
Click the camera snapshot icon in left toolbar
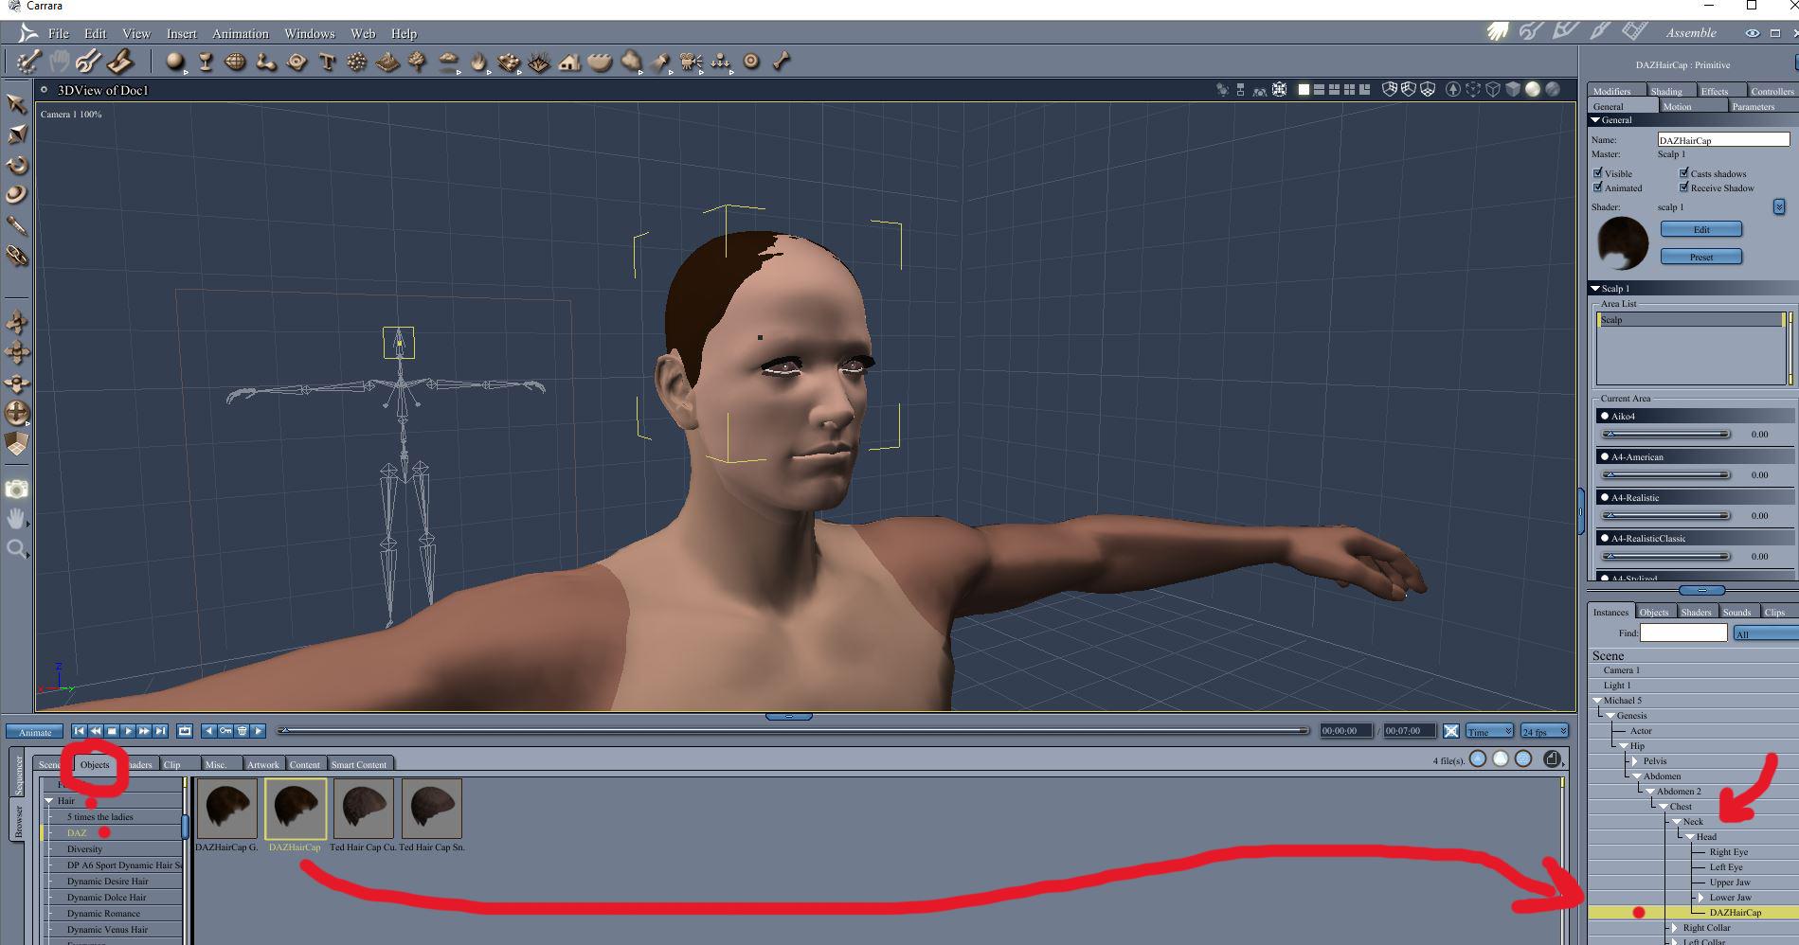pos(16,490)
